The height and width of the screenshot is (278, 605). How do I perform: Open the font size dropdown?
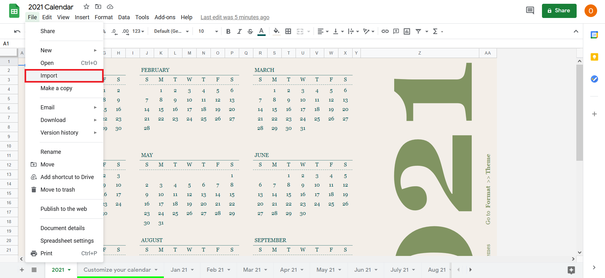(x=208, y=31)
